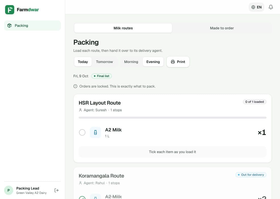This screenshot has height=199, width=280.
Task: Click the Farmdwar brand name
Action: 28,10
